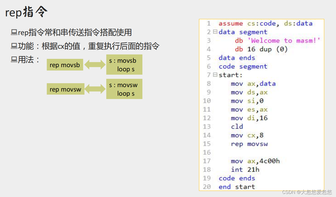Click code line 'mov es,ax'
Screen dimensions: 336x197
tap(249, 109)
